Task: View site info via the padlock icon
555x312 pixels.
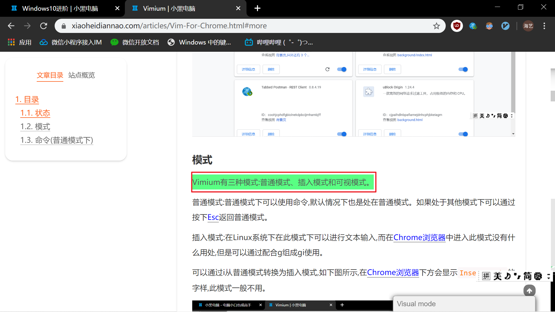Action: tap(64, 26)
